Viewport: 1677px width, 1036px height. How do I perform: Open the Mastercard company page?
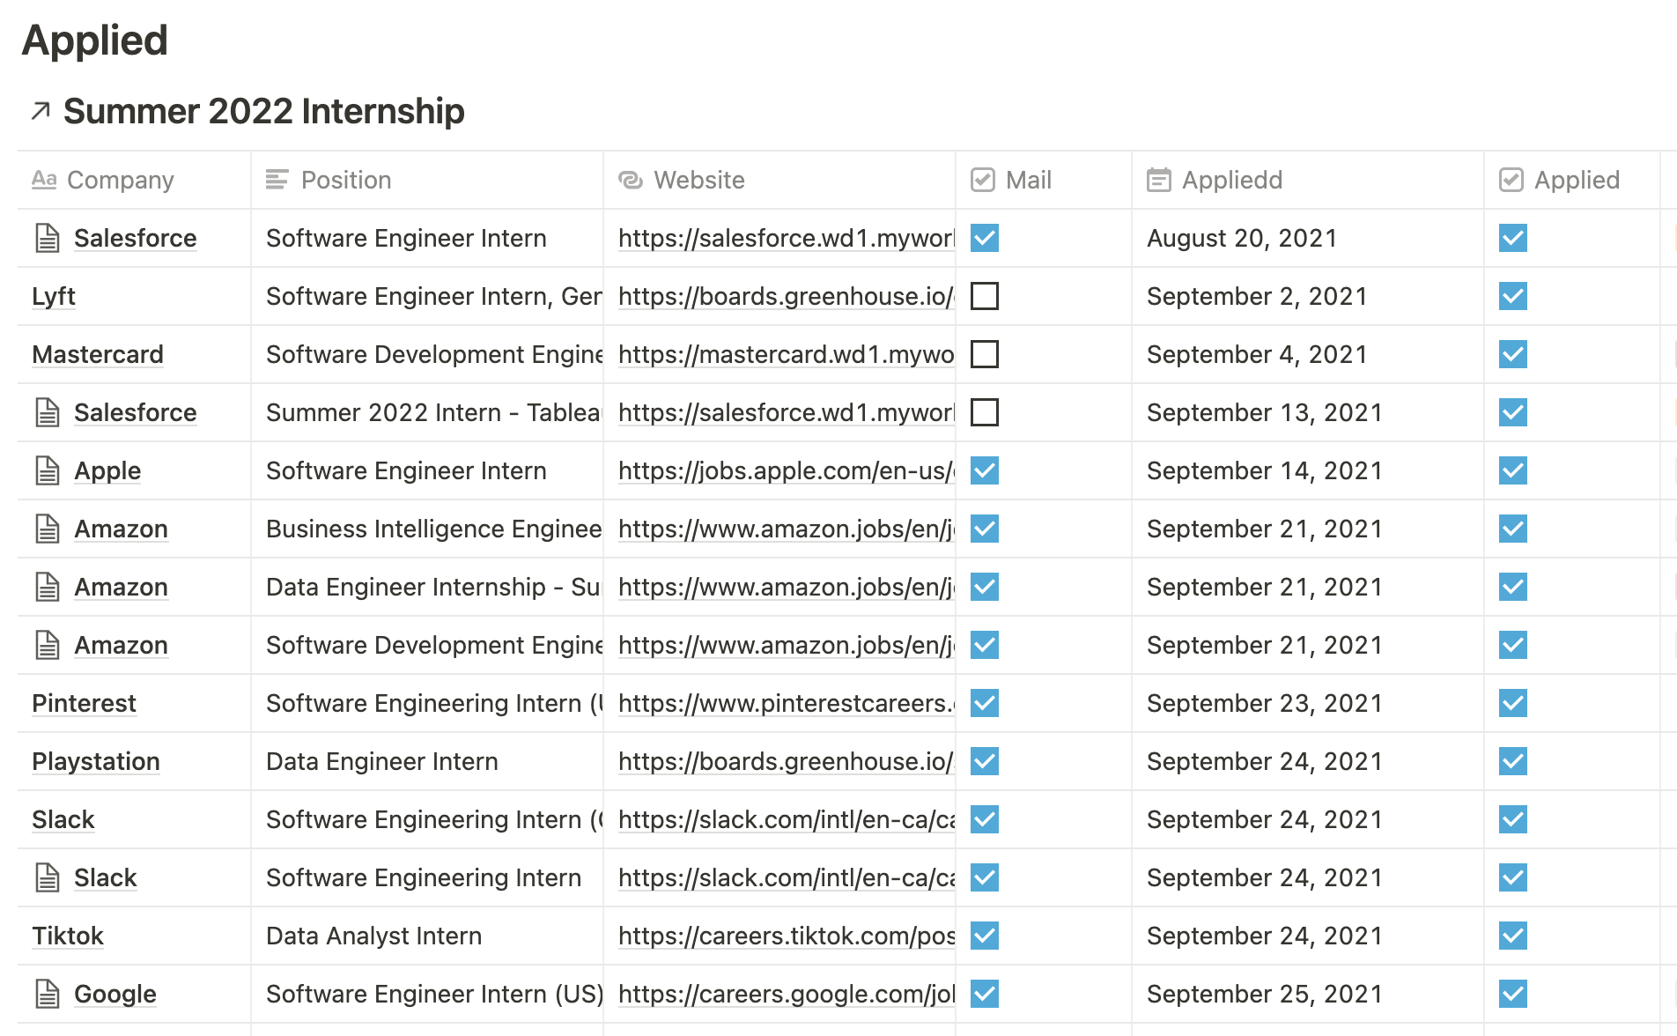point(98,354)
